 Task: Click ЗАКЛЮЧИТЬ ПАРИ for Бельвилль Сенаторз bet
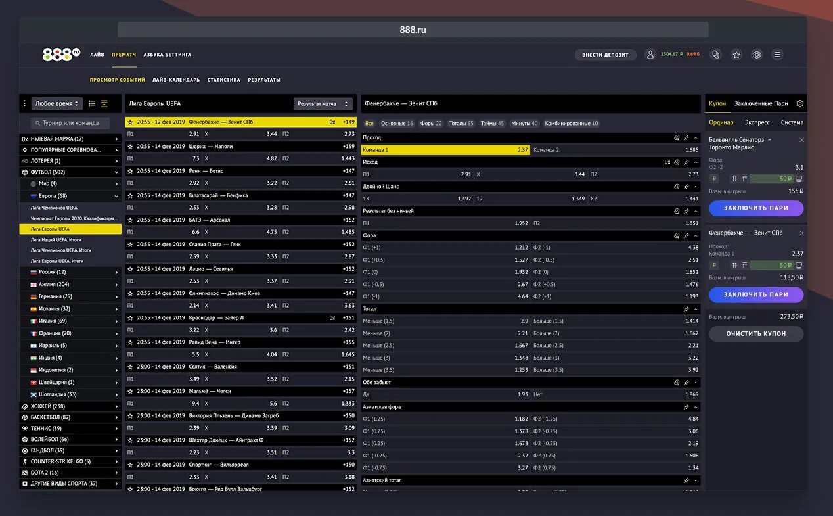756,208
